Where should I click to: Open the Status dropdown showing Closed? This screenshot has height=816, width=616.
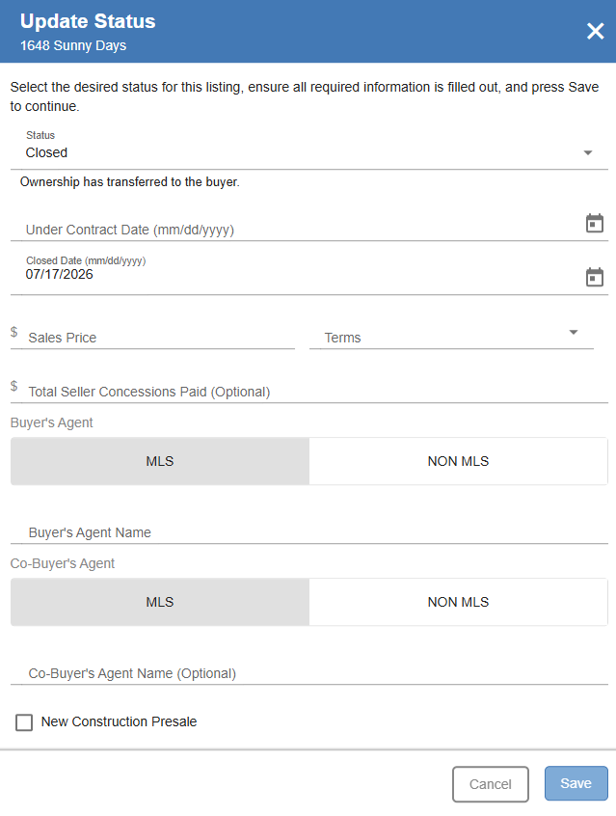[x=309, y=149]
